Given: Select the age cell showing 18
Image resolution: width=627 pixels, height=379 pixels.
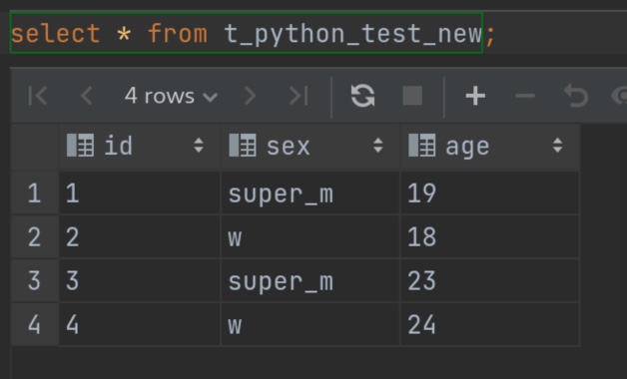Looking at the screenshot, I should tap(490, 236).
